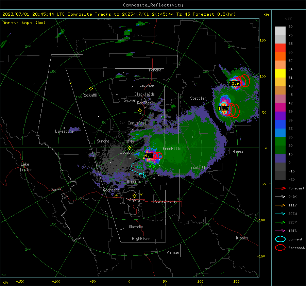The width and height of the screenshot is (306, 286).
Task: Click the Lake Louise label
Action: pos(26,167)
